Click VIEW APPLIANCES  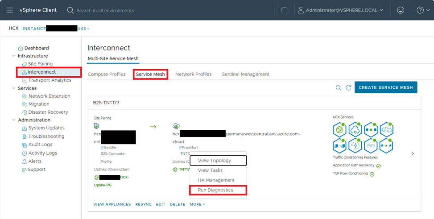(x=112, y=204)
